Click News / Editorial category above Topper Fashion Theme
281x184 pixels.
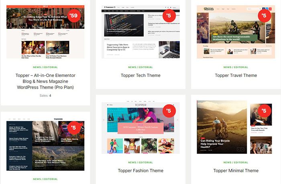[140, 162]
